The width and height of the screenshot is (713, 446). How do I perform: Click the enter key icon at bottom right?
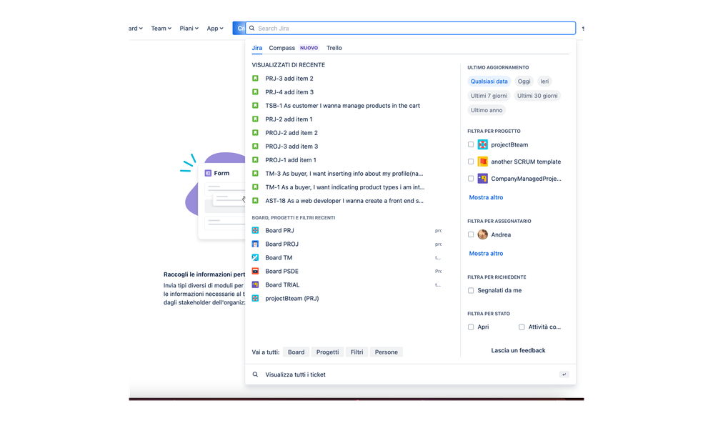pyautogui.click(x=564, y=375)
